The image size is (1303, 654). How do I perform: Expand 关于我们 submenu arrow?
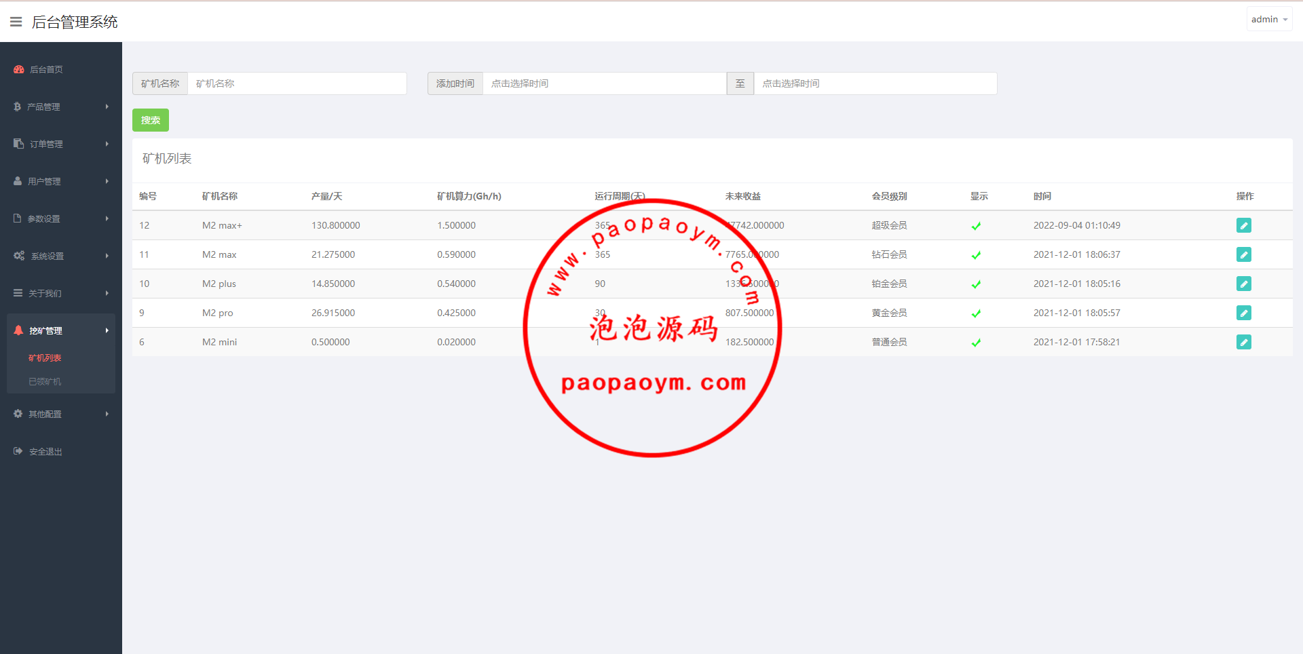click(107, 293)
